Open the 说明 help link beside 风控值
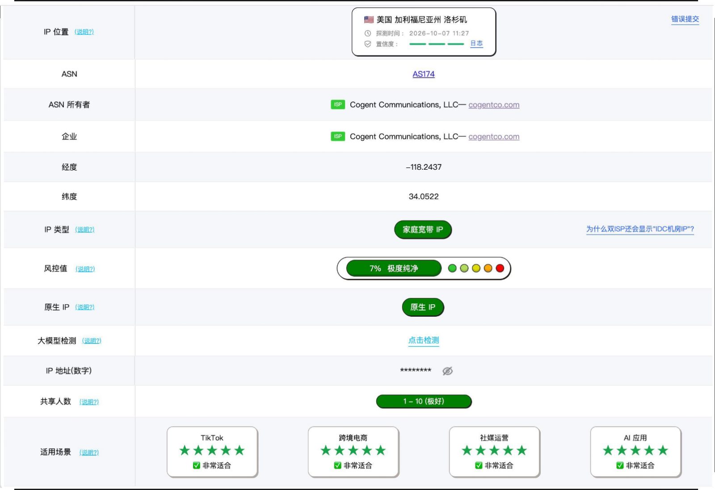 pos(85,269)
